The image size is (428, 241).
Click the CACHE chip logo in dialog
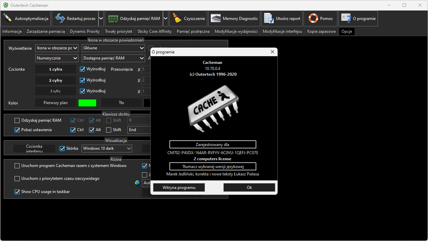[x=214, y=108]
